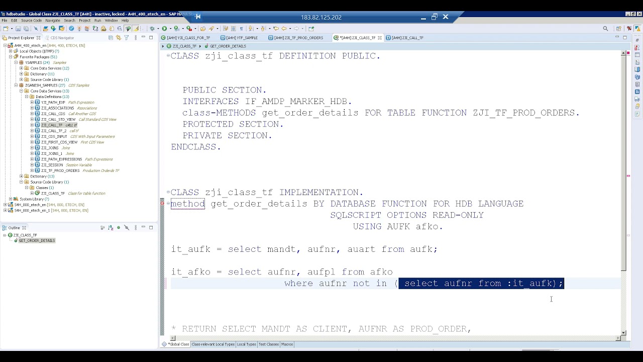The image size is (643, 362).
Task: Collapse the Data Definitions folder
Action: (27, 97)
